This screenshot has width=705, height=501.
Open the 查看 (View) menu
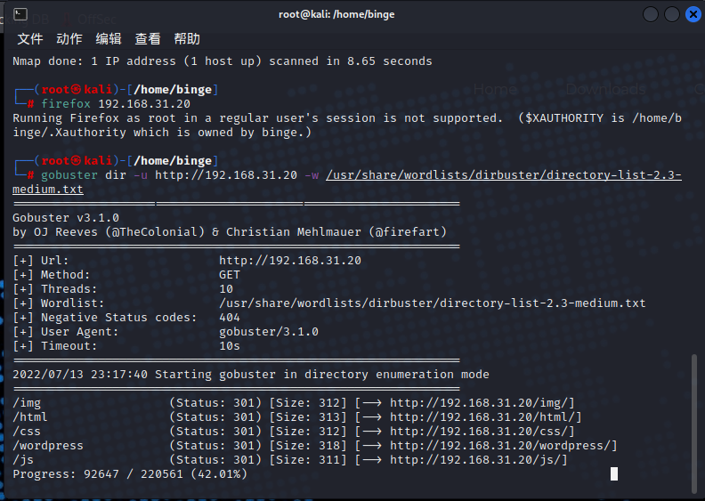click(148, 39)
